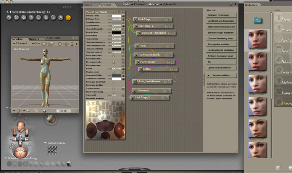Viewport: 292px width, 173px height.
Task: Click Schattenfänger einstellen button
Action: [221, 33]
